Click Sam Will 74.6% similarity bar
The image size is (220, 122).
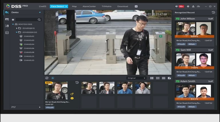(194, 68)
